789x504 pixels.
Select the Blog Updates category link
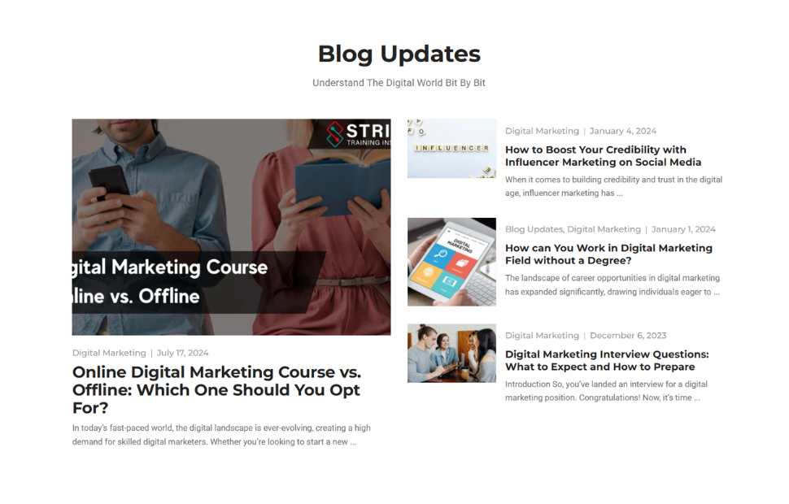[x=534, y=229]
